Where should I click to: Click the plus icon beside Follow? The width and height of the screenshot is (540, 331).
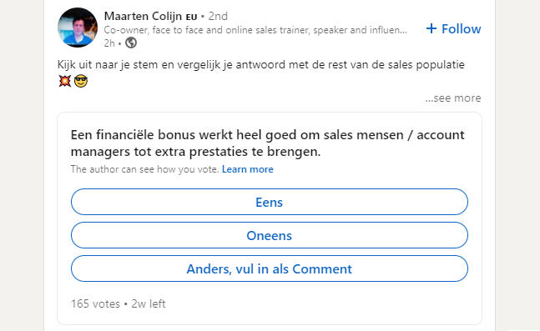point(431,28)
